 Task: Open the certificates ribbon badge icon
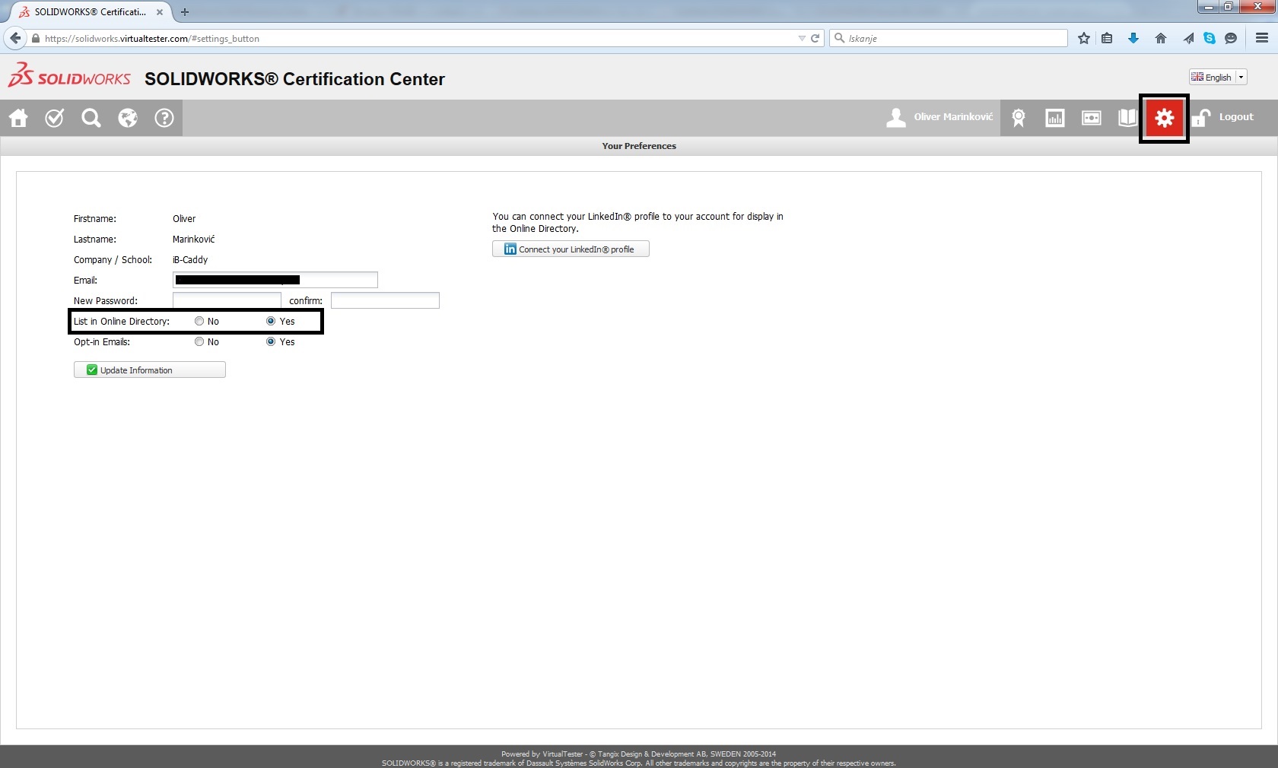1019,118
